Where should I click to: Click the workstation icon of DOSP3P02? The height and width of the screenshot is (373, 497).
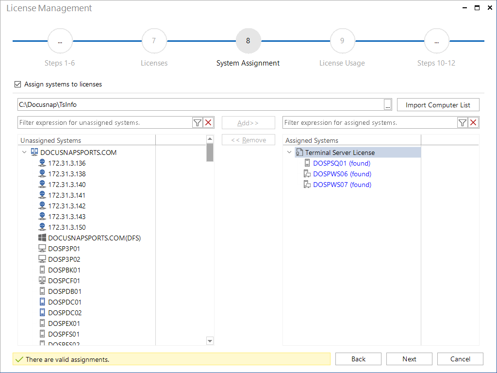point(42,259)
